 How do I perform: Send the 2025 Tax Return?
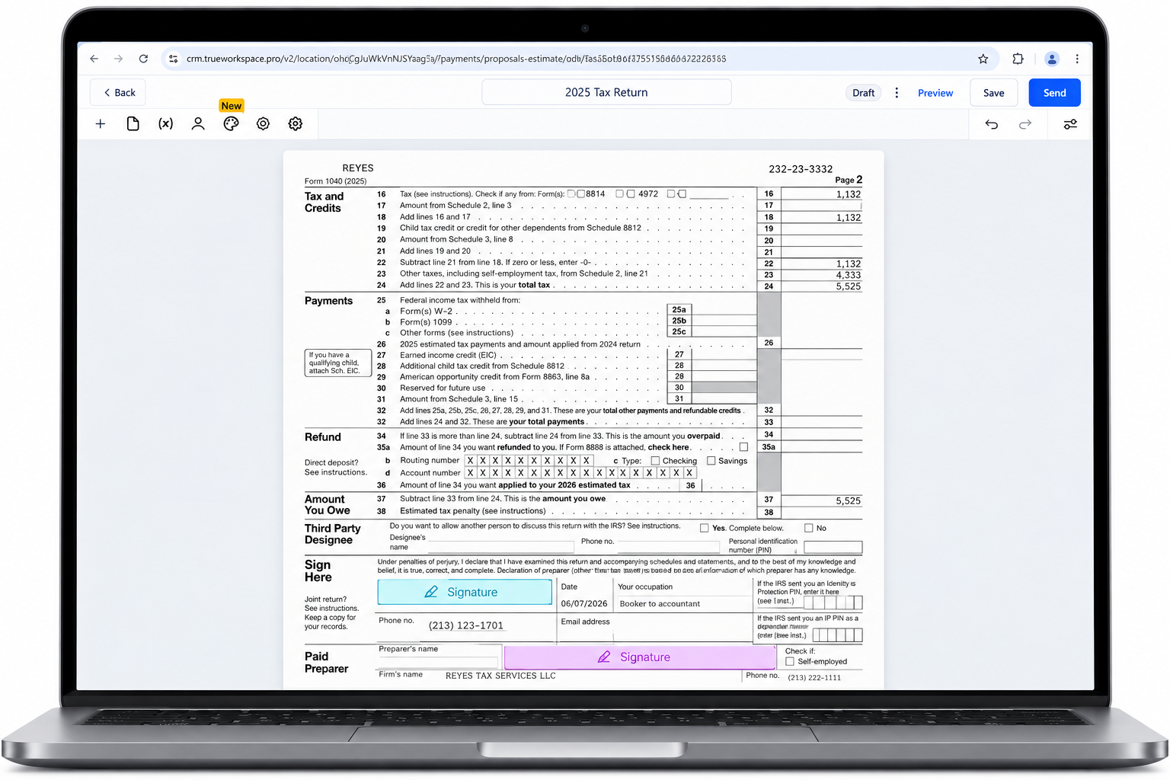(x=1055, y=93)
